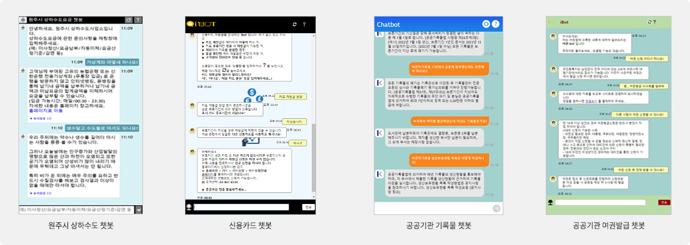Click 가상계좌 어떻게 하나요? user message
Viewport: 690px width, 245px height.
click(112, 62)
